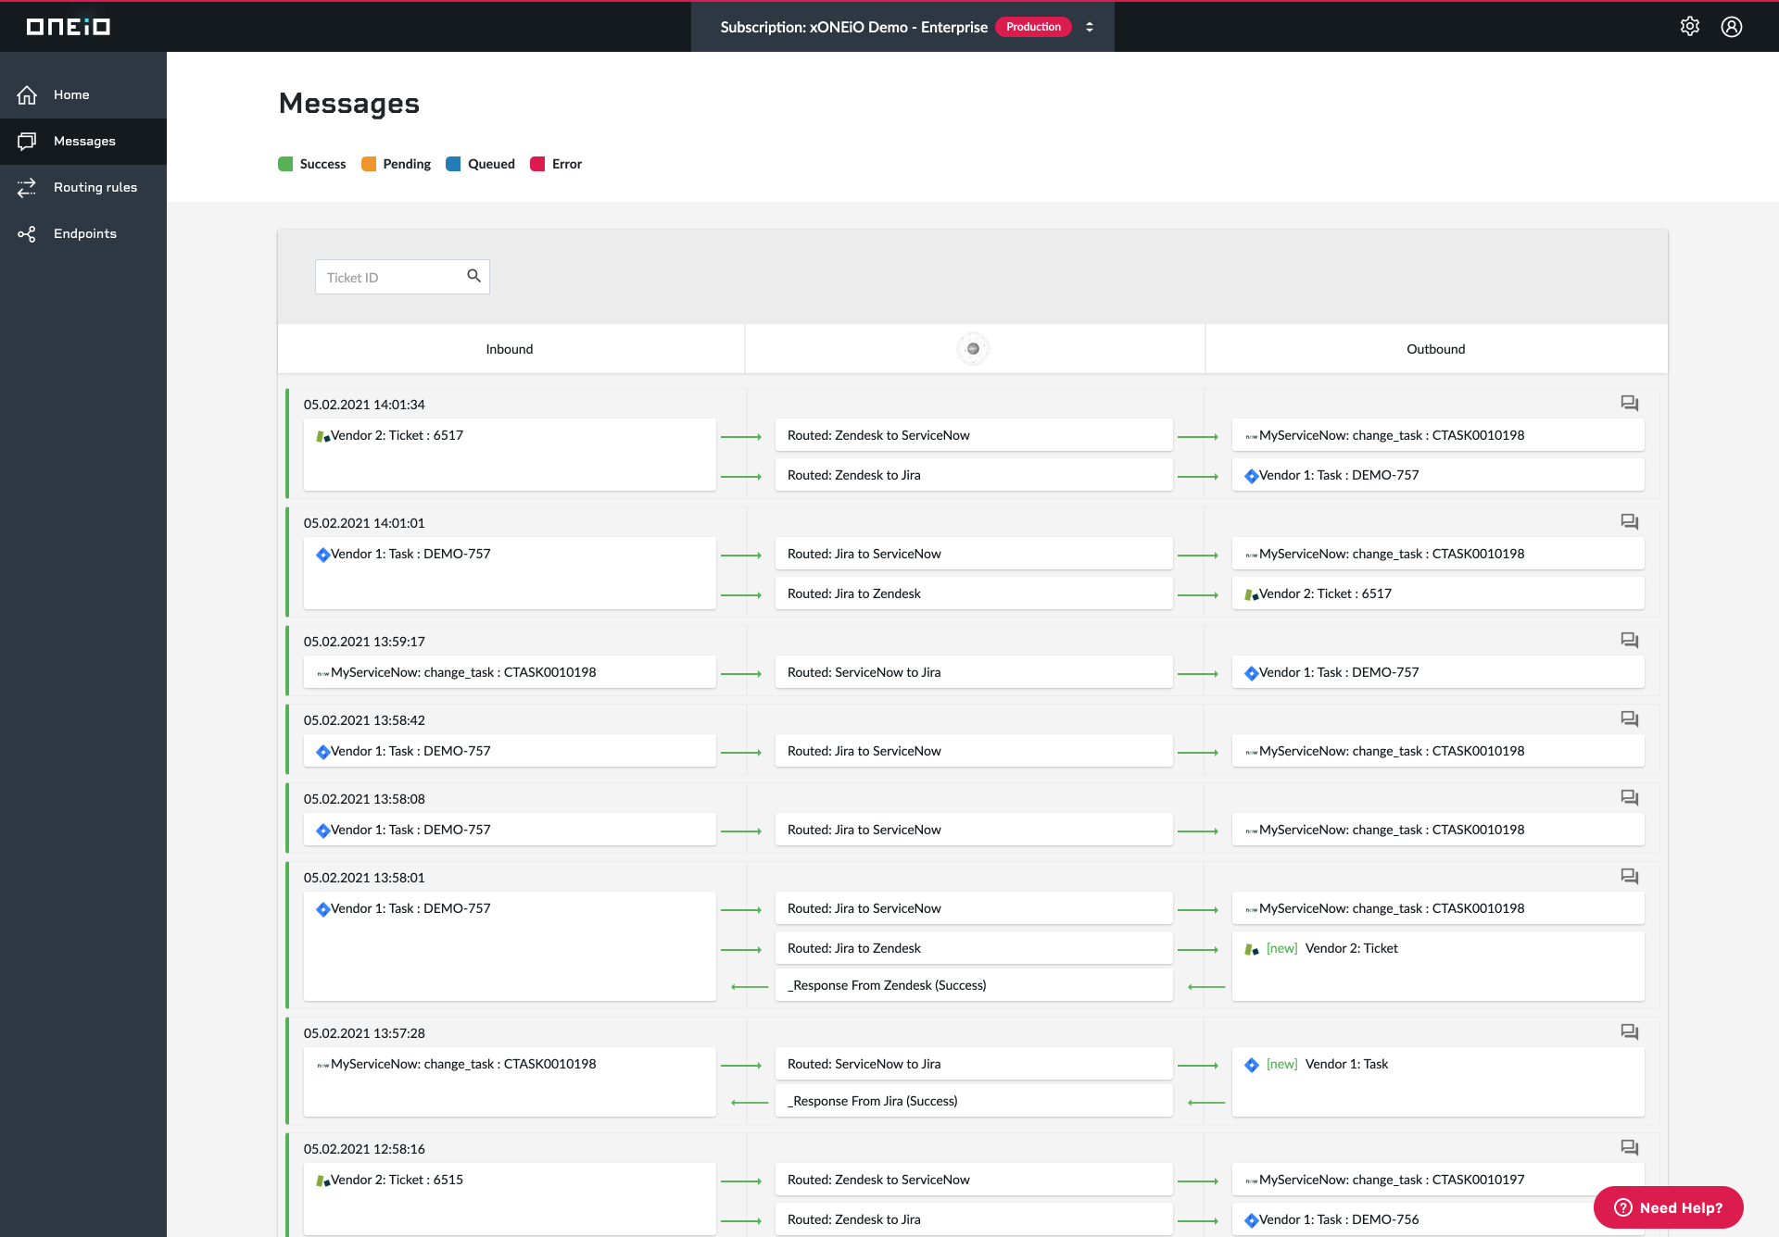Click the Inbound column header
Viewport: 1779px width, 1237px height.
[x=510, y=349]
